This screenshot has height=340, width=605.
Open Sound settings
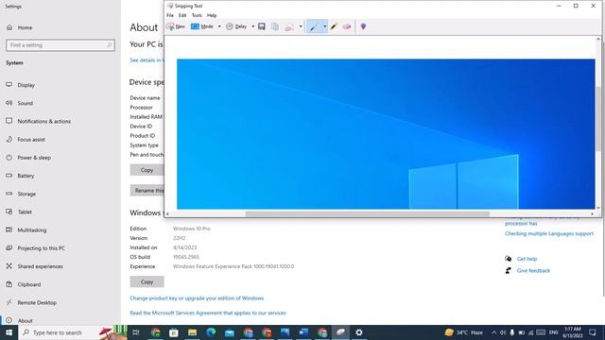click(x=26, y=103)
